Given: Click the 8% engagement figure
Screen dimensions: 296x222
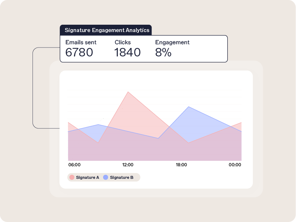Looking at the screenshot, I should [163, 53].
